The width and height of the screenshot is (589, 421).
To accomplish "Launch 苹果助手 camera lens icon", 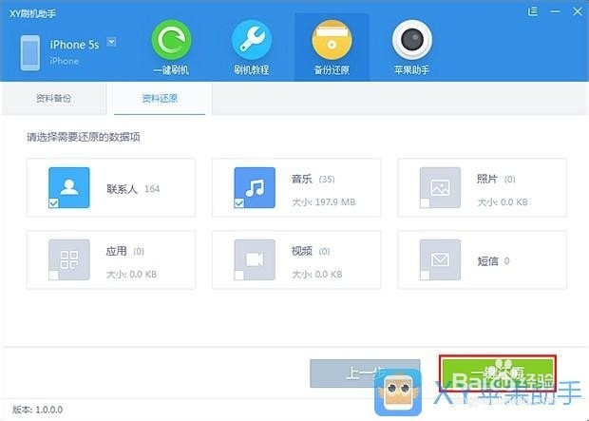I will coord(412,40).
